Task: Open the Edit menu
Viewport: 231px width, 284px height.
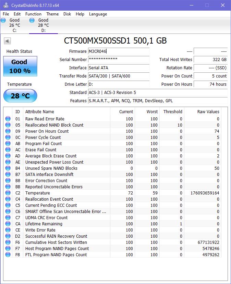Action: (17, 14)
